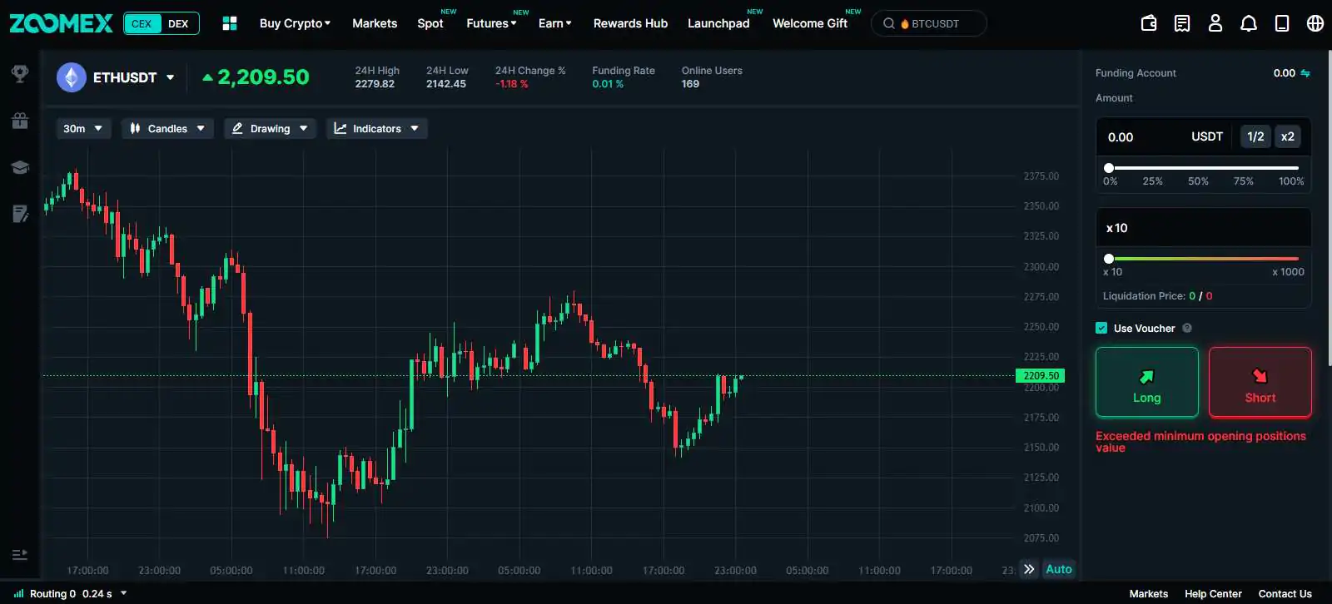Open the wallet icon in header

click(1149, 23)
